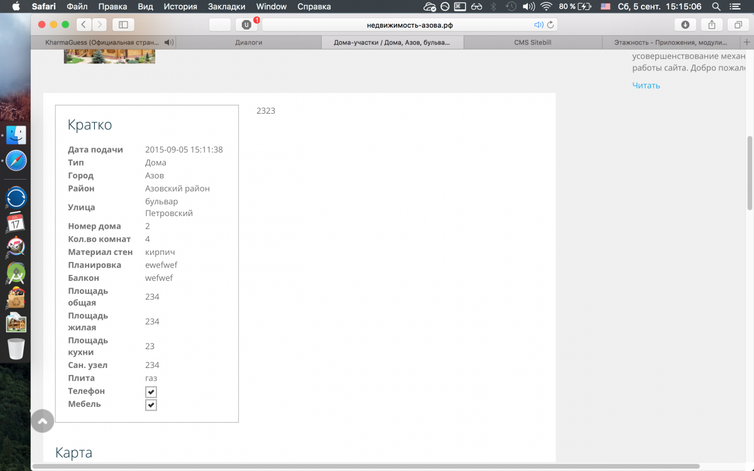Add a new tab with plus button
Image resolution: width=754 pixels, height=471 pixels.
click(x=746, y=42)
